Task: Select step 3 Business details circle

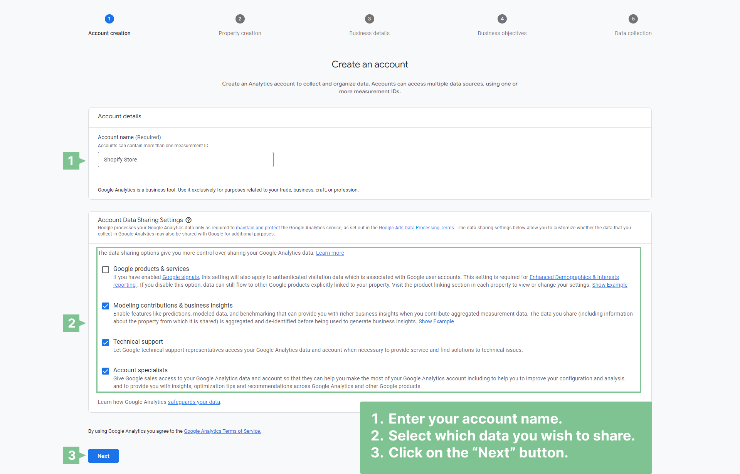Action: 370,19
